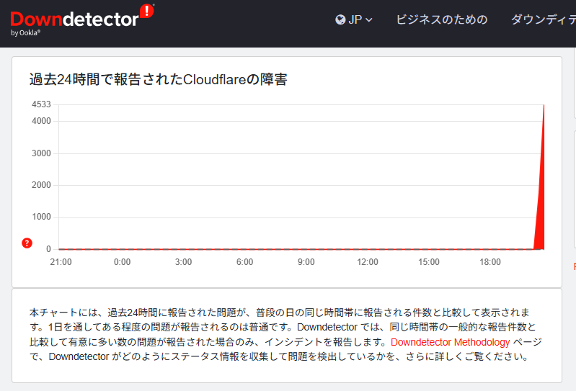
Task: Click the 4533 y-axis maximum label
Action: point(41,104)
